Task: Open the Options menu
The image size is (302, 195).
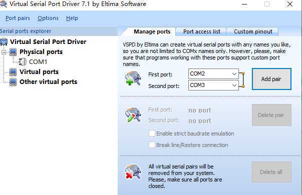Action: (x=48, y=18)
